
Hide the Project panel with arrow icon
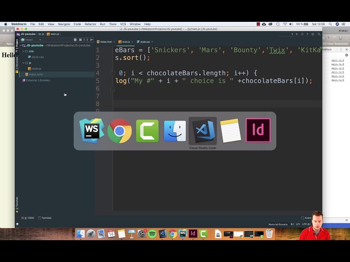click(92, 40)
